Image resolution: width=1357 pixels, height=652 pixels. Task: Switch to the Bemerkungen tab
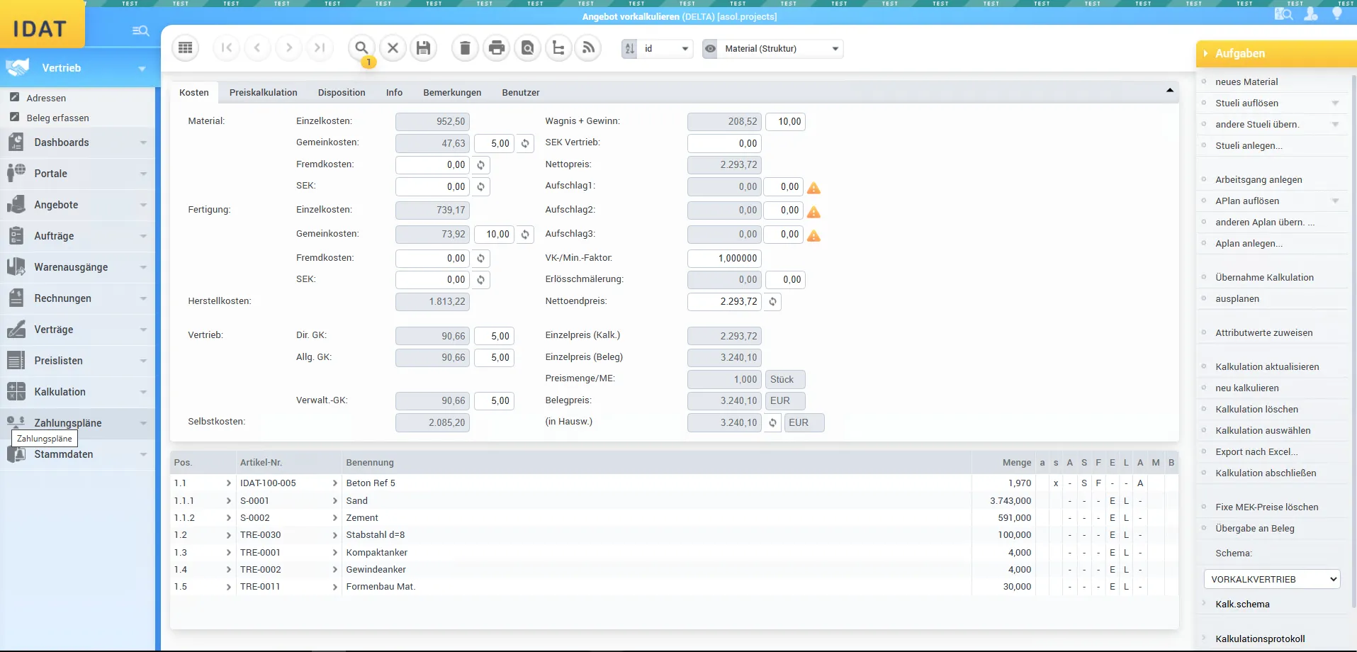tap(452, 93)
